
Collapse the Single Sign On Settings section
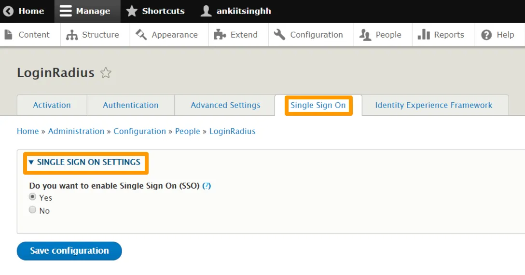[85, 162]
